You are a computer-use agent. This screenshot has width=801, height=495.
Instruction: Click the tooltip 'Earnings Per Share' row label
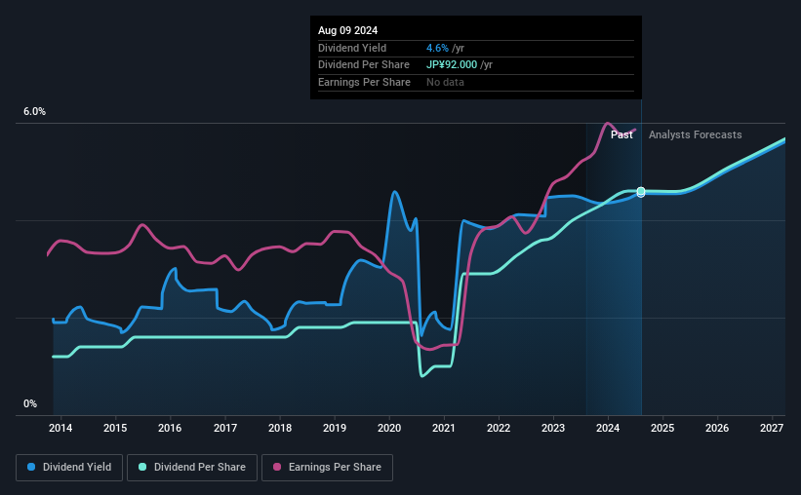pyautogui.click(x=364, y=82)
